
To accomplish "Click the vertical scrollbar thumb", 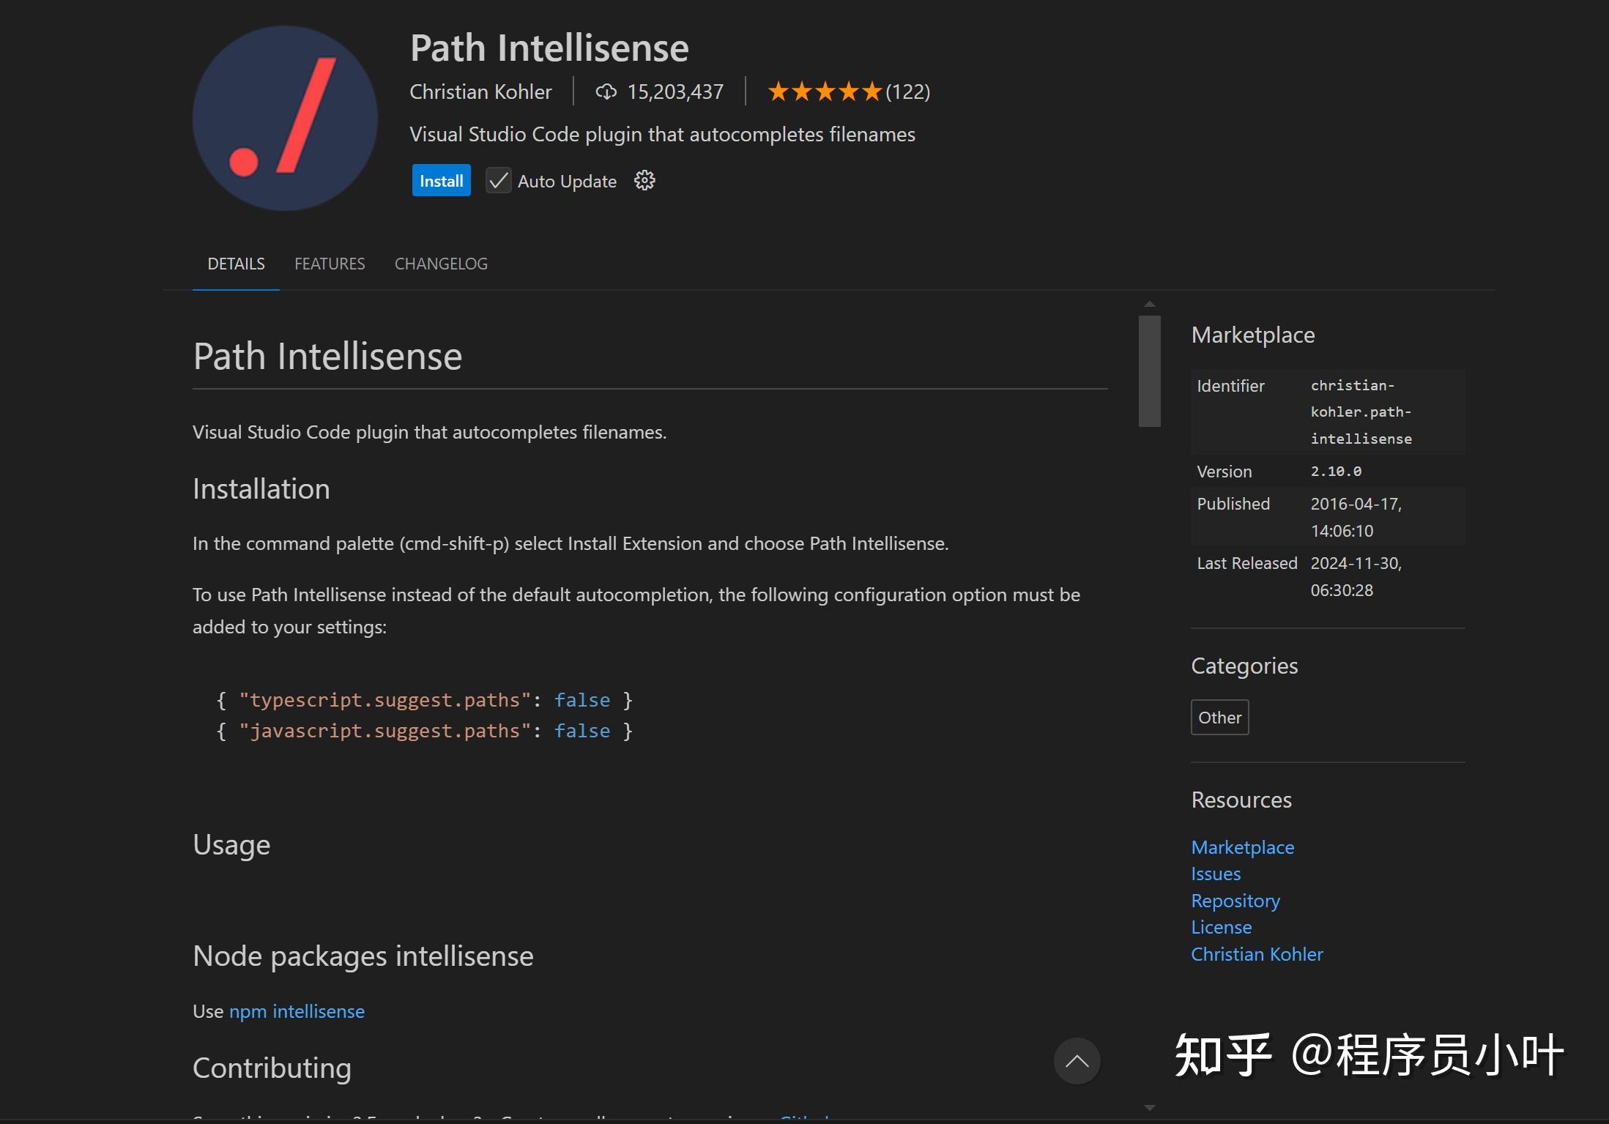I will [1149, 370].
